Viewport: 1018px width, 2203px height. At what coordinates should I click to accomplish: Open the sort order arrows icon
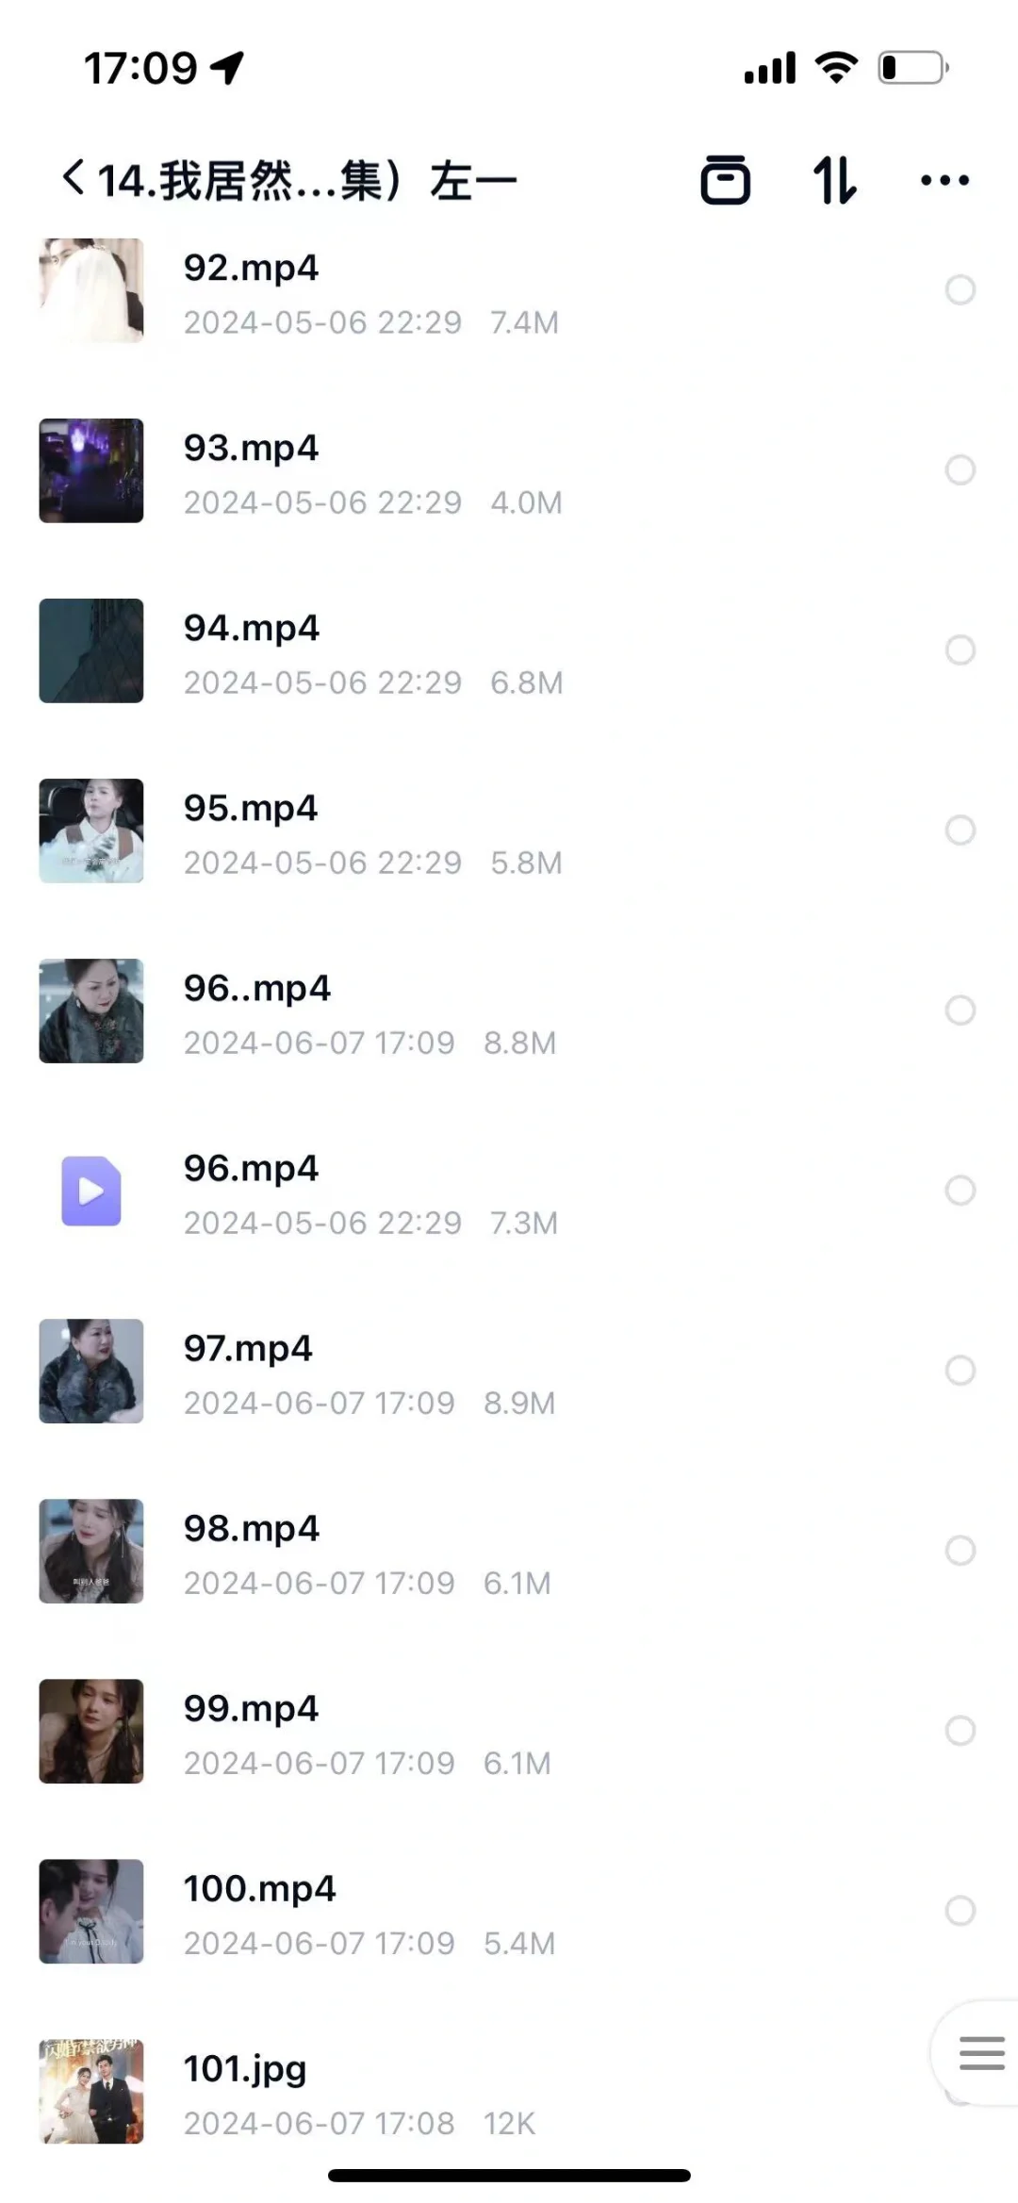coord(835,179)
